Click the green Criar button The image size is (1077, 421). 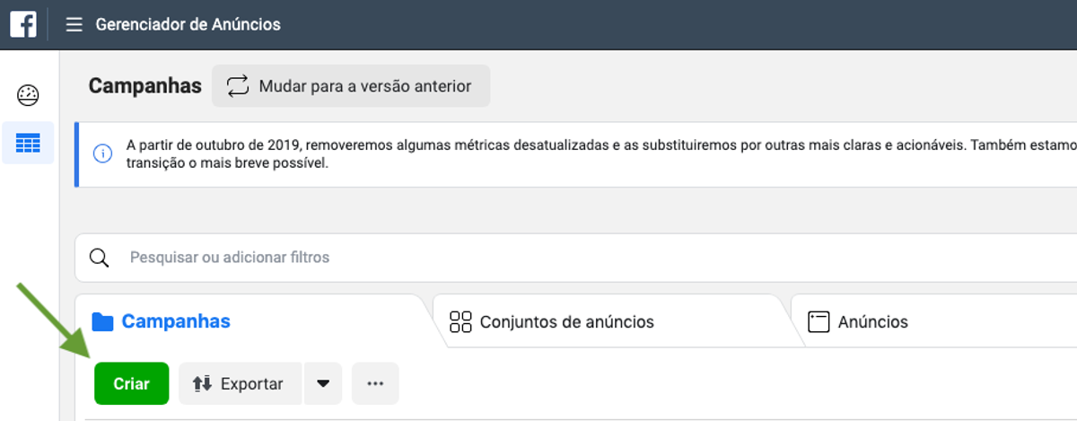(x=131, y=383)
